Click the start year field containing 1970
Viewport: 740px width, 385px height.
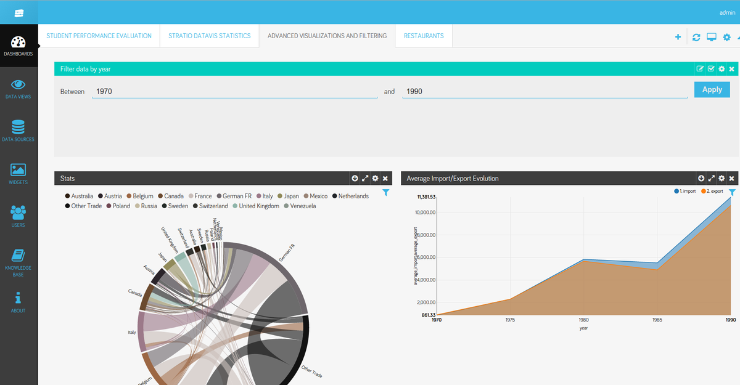pyautogui.click(x=234, y=91)
